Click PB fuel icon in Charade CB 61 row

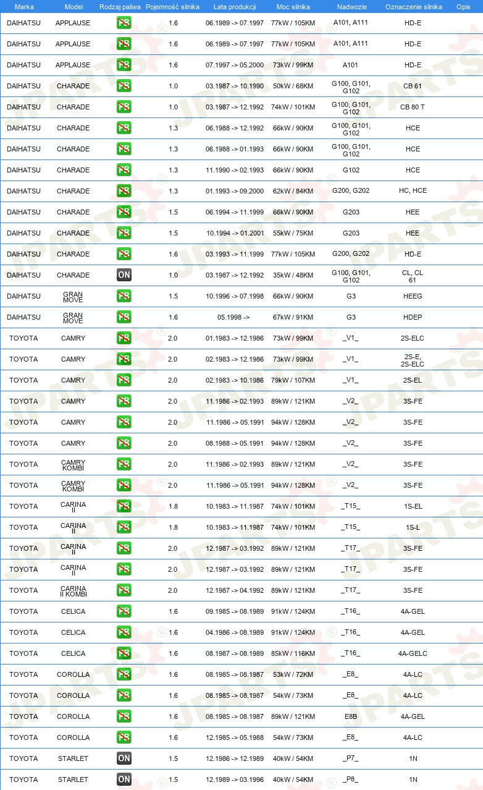[x=124, y=86]
